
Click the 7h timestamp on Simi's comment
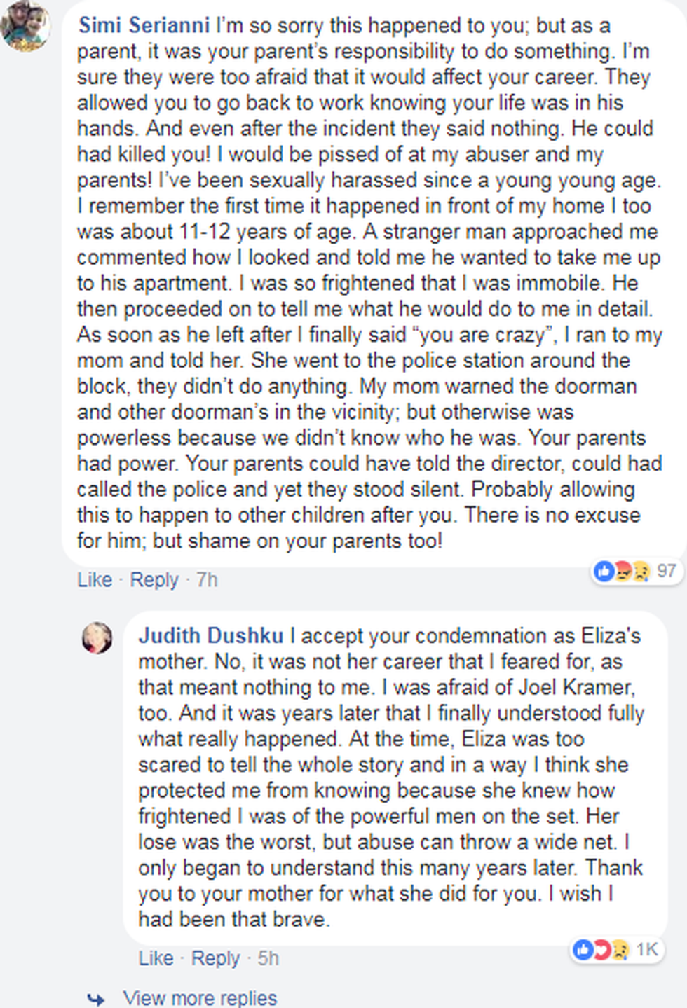(x=207, y=580)
